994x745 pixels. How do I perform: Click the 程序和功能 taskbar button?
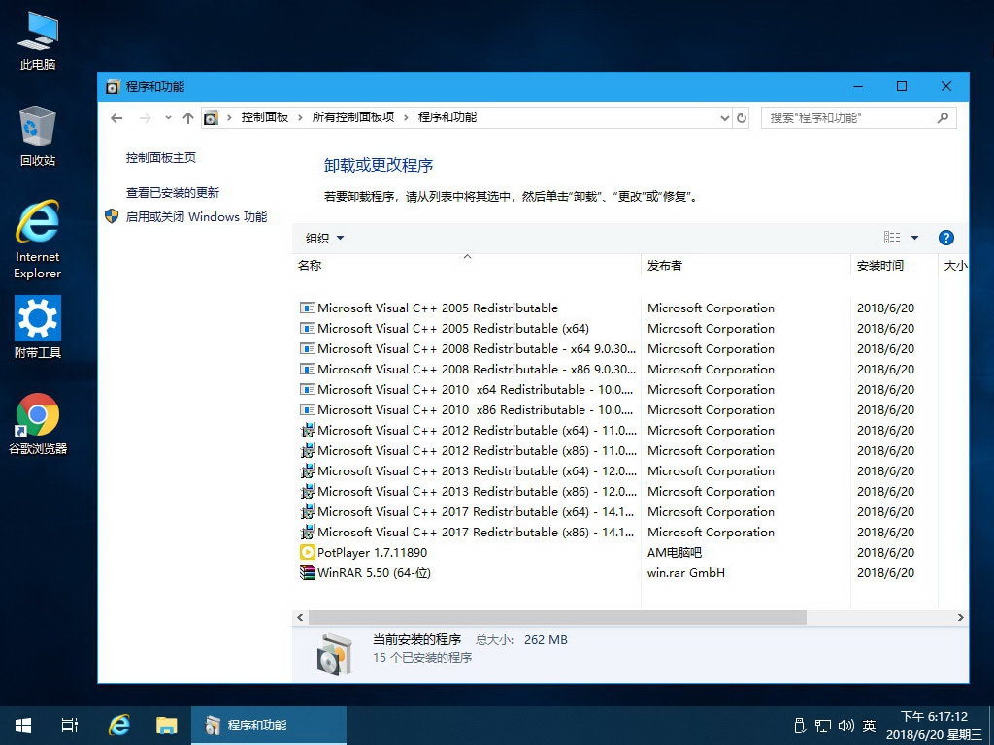269,726
